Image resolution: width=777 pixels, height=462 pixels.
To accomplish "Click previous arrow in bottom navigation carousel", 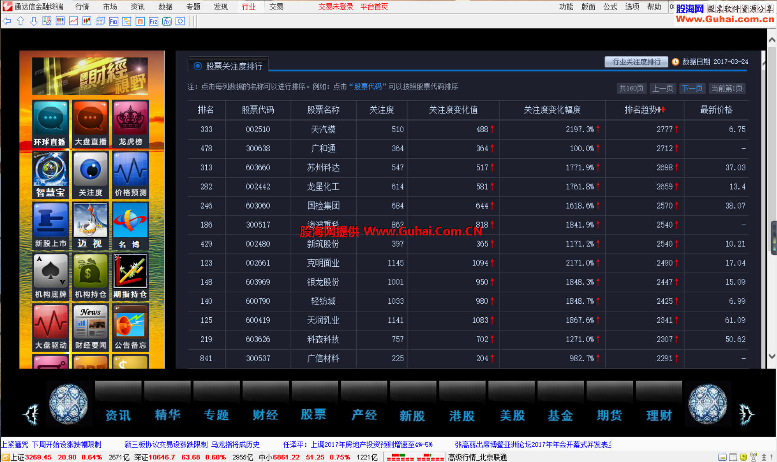I will coord(31,414).
